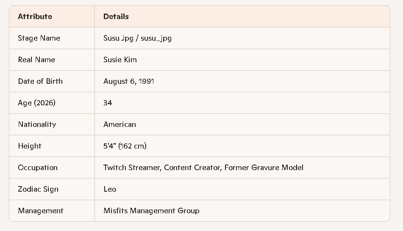Select the Real Name label cell
Image resolution: width=403 pixels, height=231 pixels.
36,60
